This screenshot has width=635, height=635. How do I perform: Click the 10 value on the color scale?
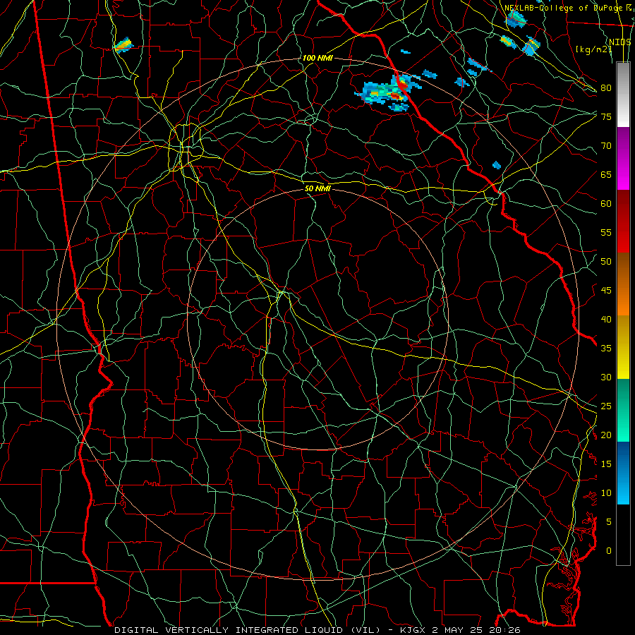coord(606,493)
